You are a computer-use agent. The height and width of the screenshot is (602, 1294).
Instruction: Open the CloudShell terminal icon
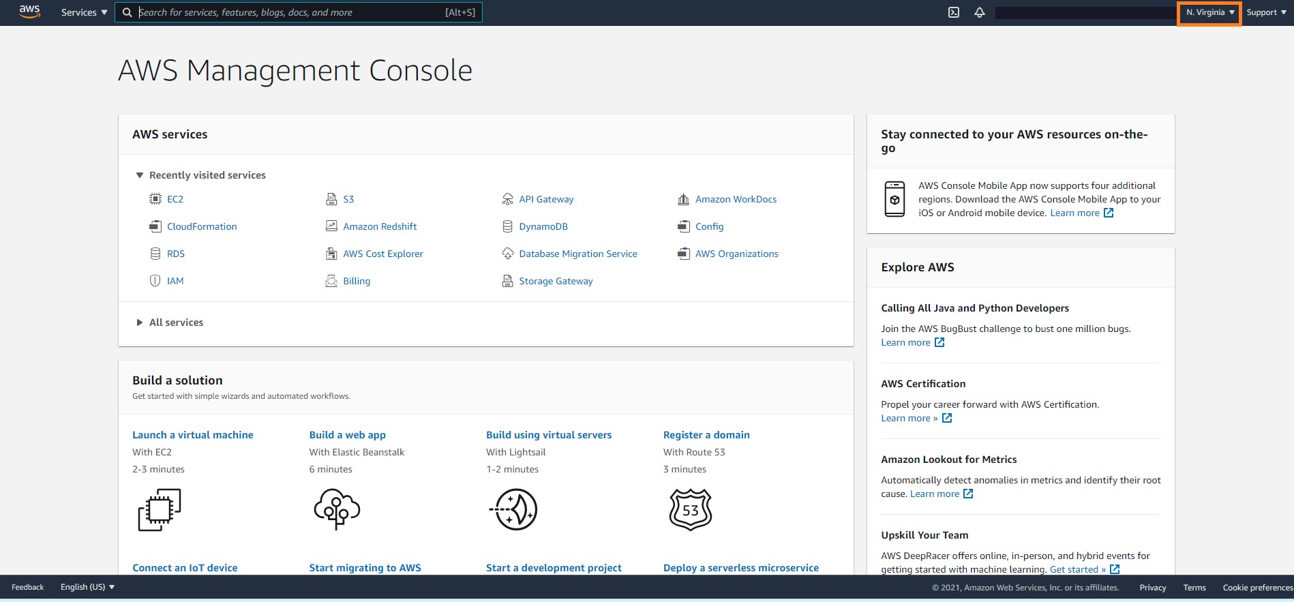click(954, 12)
